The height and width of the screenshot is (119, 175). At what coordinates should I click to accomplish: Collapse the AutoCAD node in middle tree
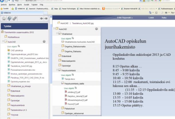[54, 29]
